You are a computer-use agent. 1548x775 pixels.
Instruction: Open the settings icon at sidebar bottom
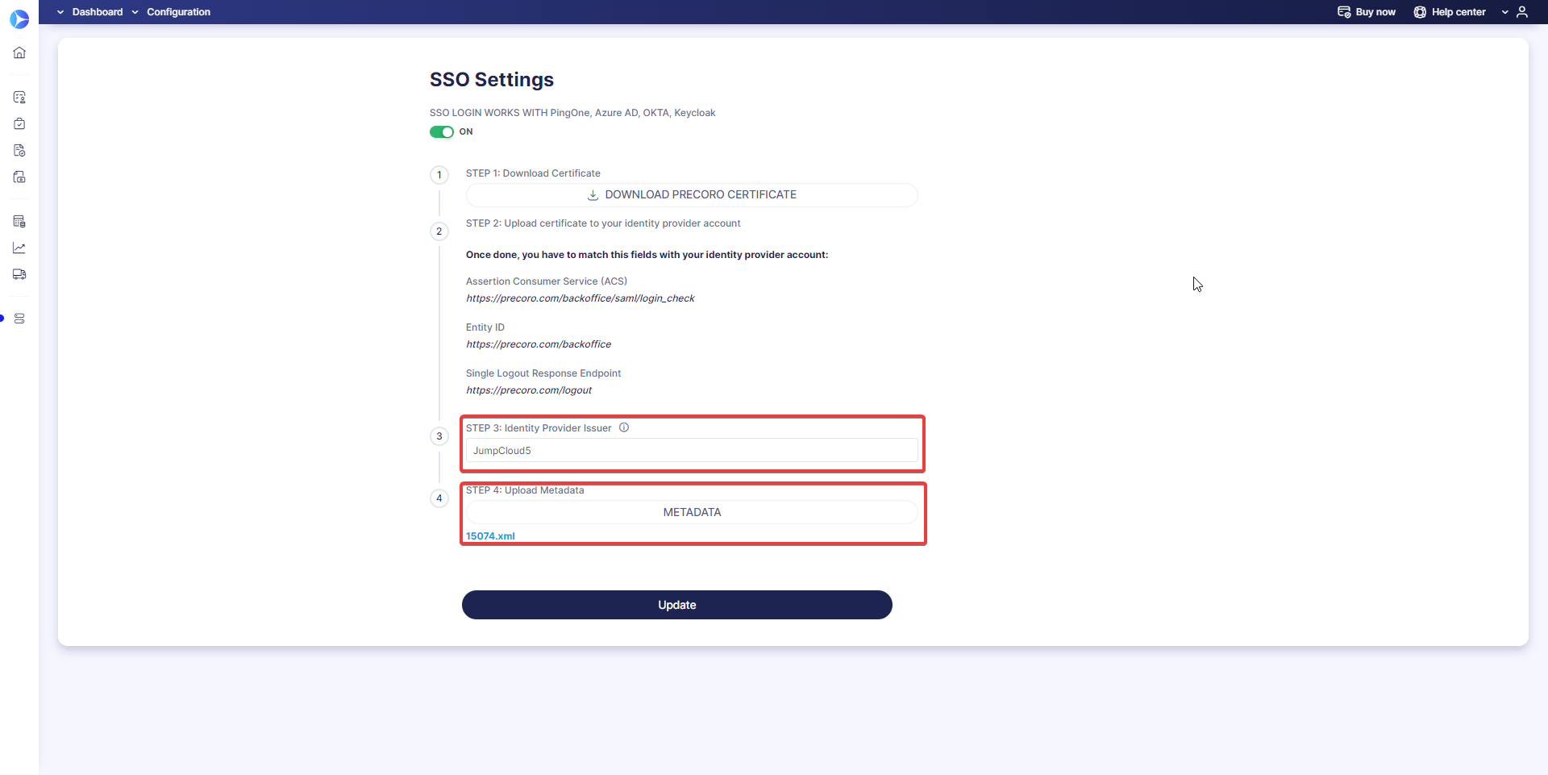coord(19,318)
